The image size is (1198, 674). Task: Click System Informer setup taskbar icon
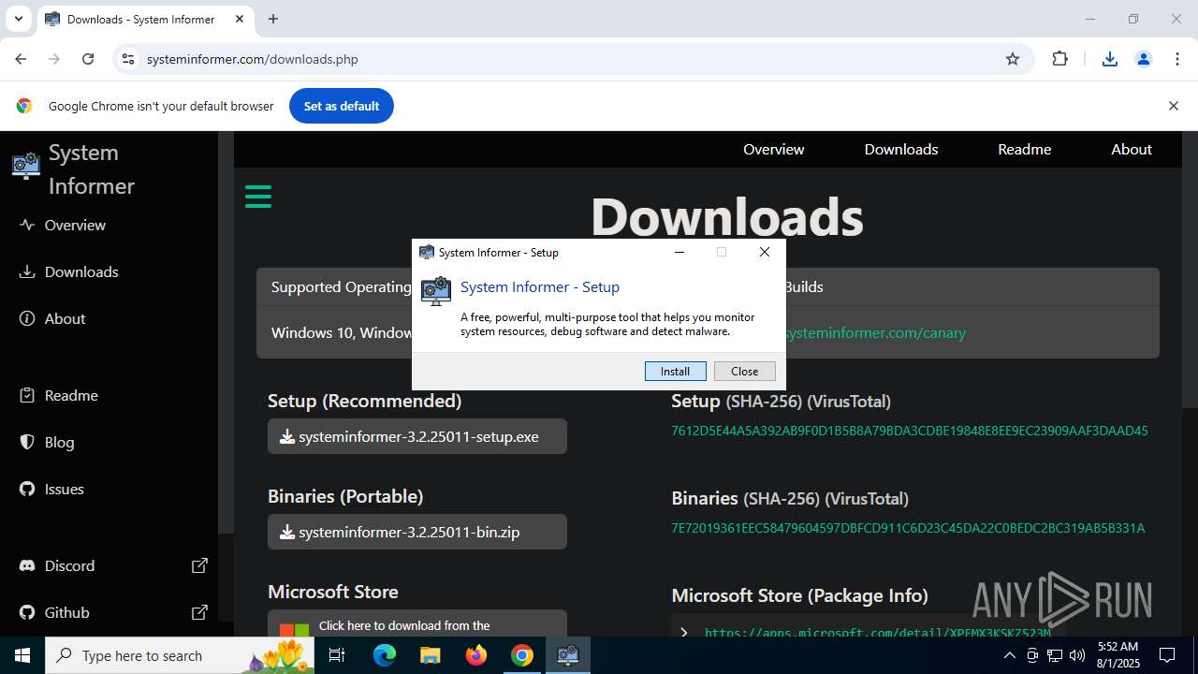(568, 655)
